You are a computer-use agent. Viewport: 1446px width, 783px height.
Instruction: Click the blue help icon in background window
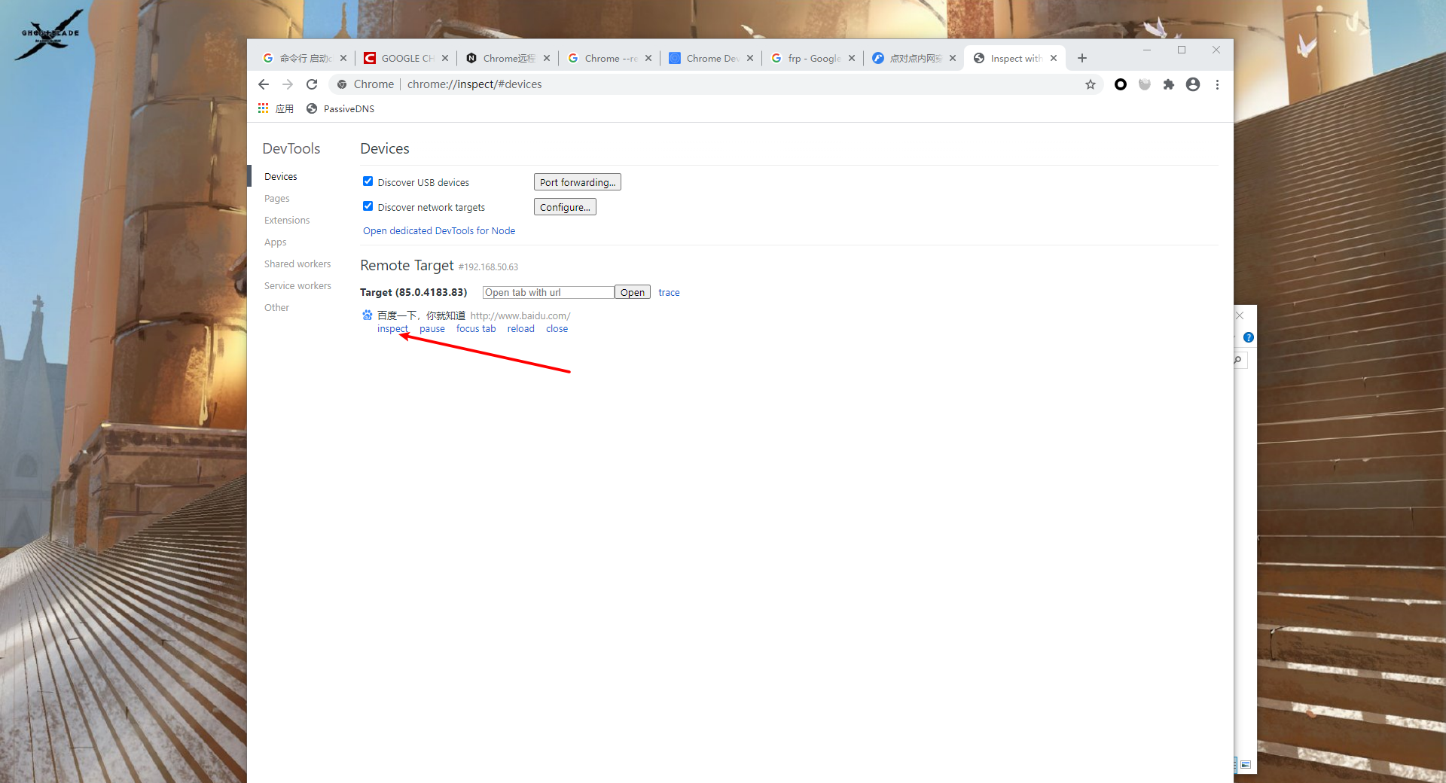point(1248,337)
